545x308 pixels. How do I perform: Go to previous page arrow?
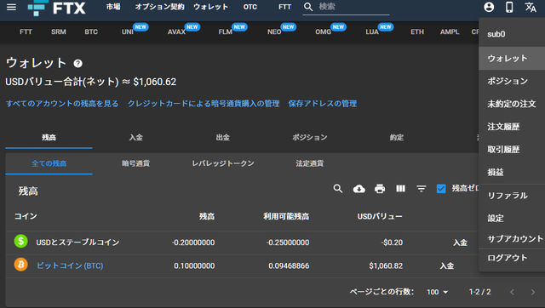512,292
